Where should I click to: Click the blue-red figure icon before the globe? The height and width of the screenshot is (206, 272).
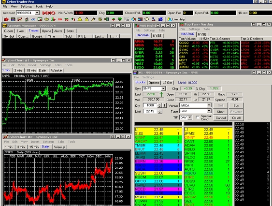[154, 19]
